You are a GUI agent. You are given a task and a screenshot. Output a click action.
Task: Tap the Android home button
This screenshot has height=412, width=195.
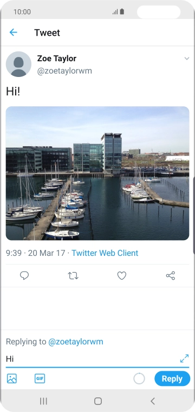point(98,401)
